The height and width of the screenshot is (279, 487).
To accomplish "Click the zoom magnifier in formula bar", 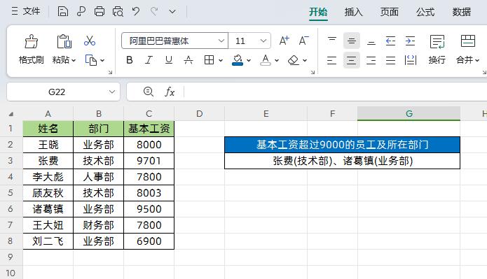I will 148,92.
